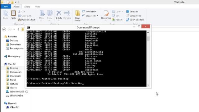This screenshot has width=199, height=112.
Task: Open Recent places
Action: coord(15,49)
